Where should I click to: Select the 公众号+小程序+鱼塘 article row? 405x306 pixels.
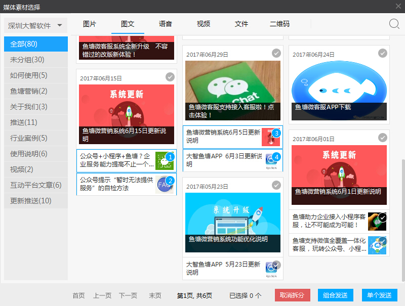point(127,161)
